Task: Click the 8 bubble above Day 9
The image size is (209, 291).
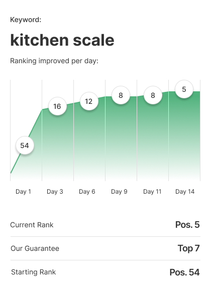Action: [x=121, y=95]
